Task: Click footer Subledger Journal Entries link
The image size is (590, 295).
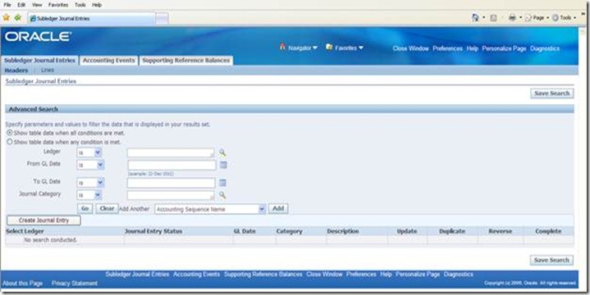Action: (137, 275)
